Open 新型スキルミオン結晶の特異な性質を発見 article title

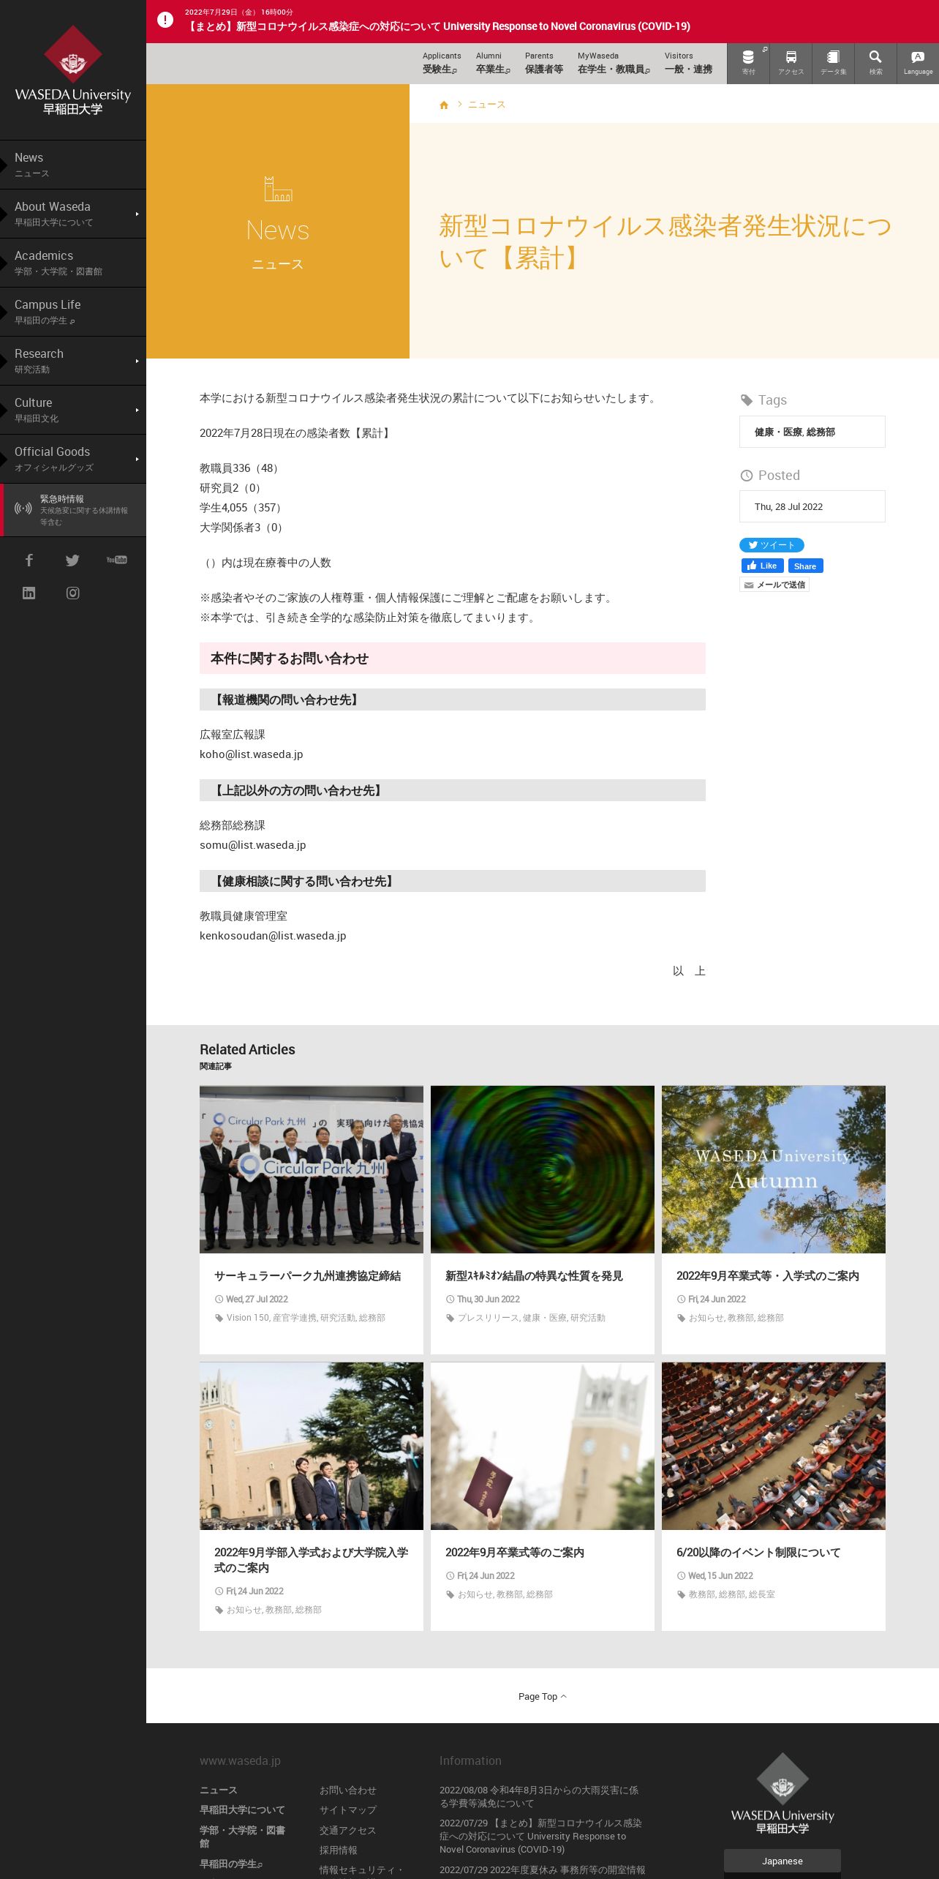[534, 1276]
